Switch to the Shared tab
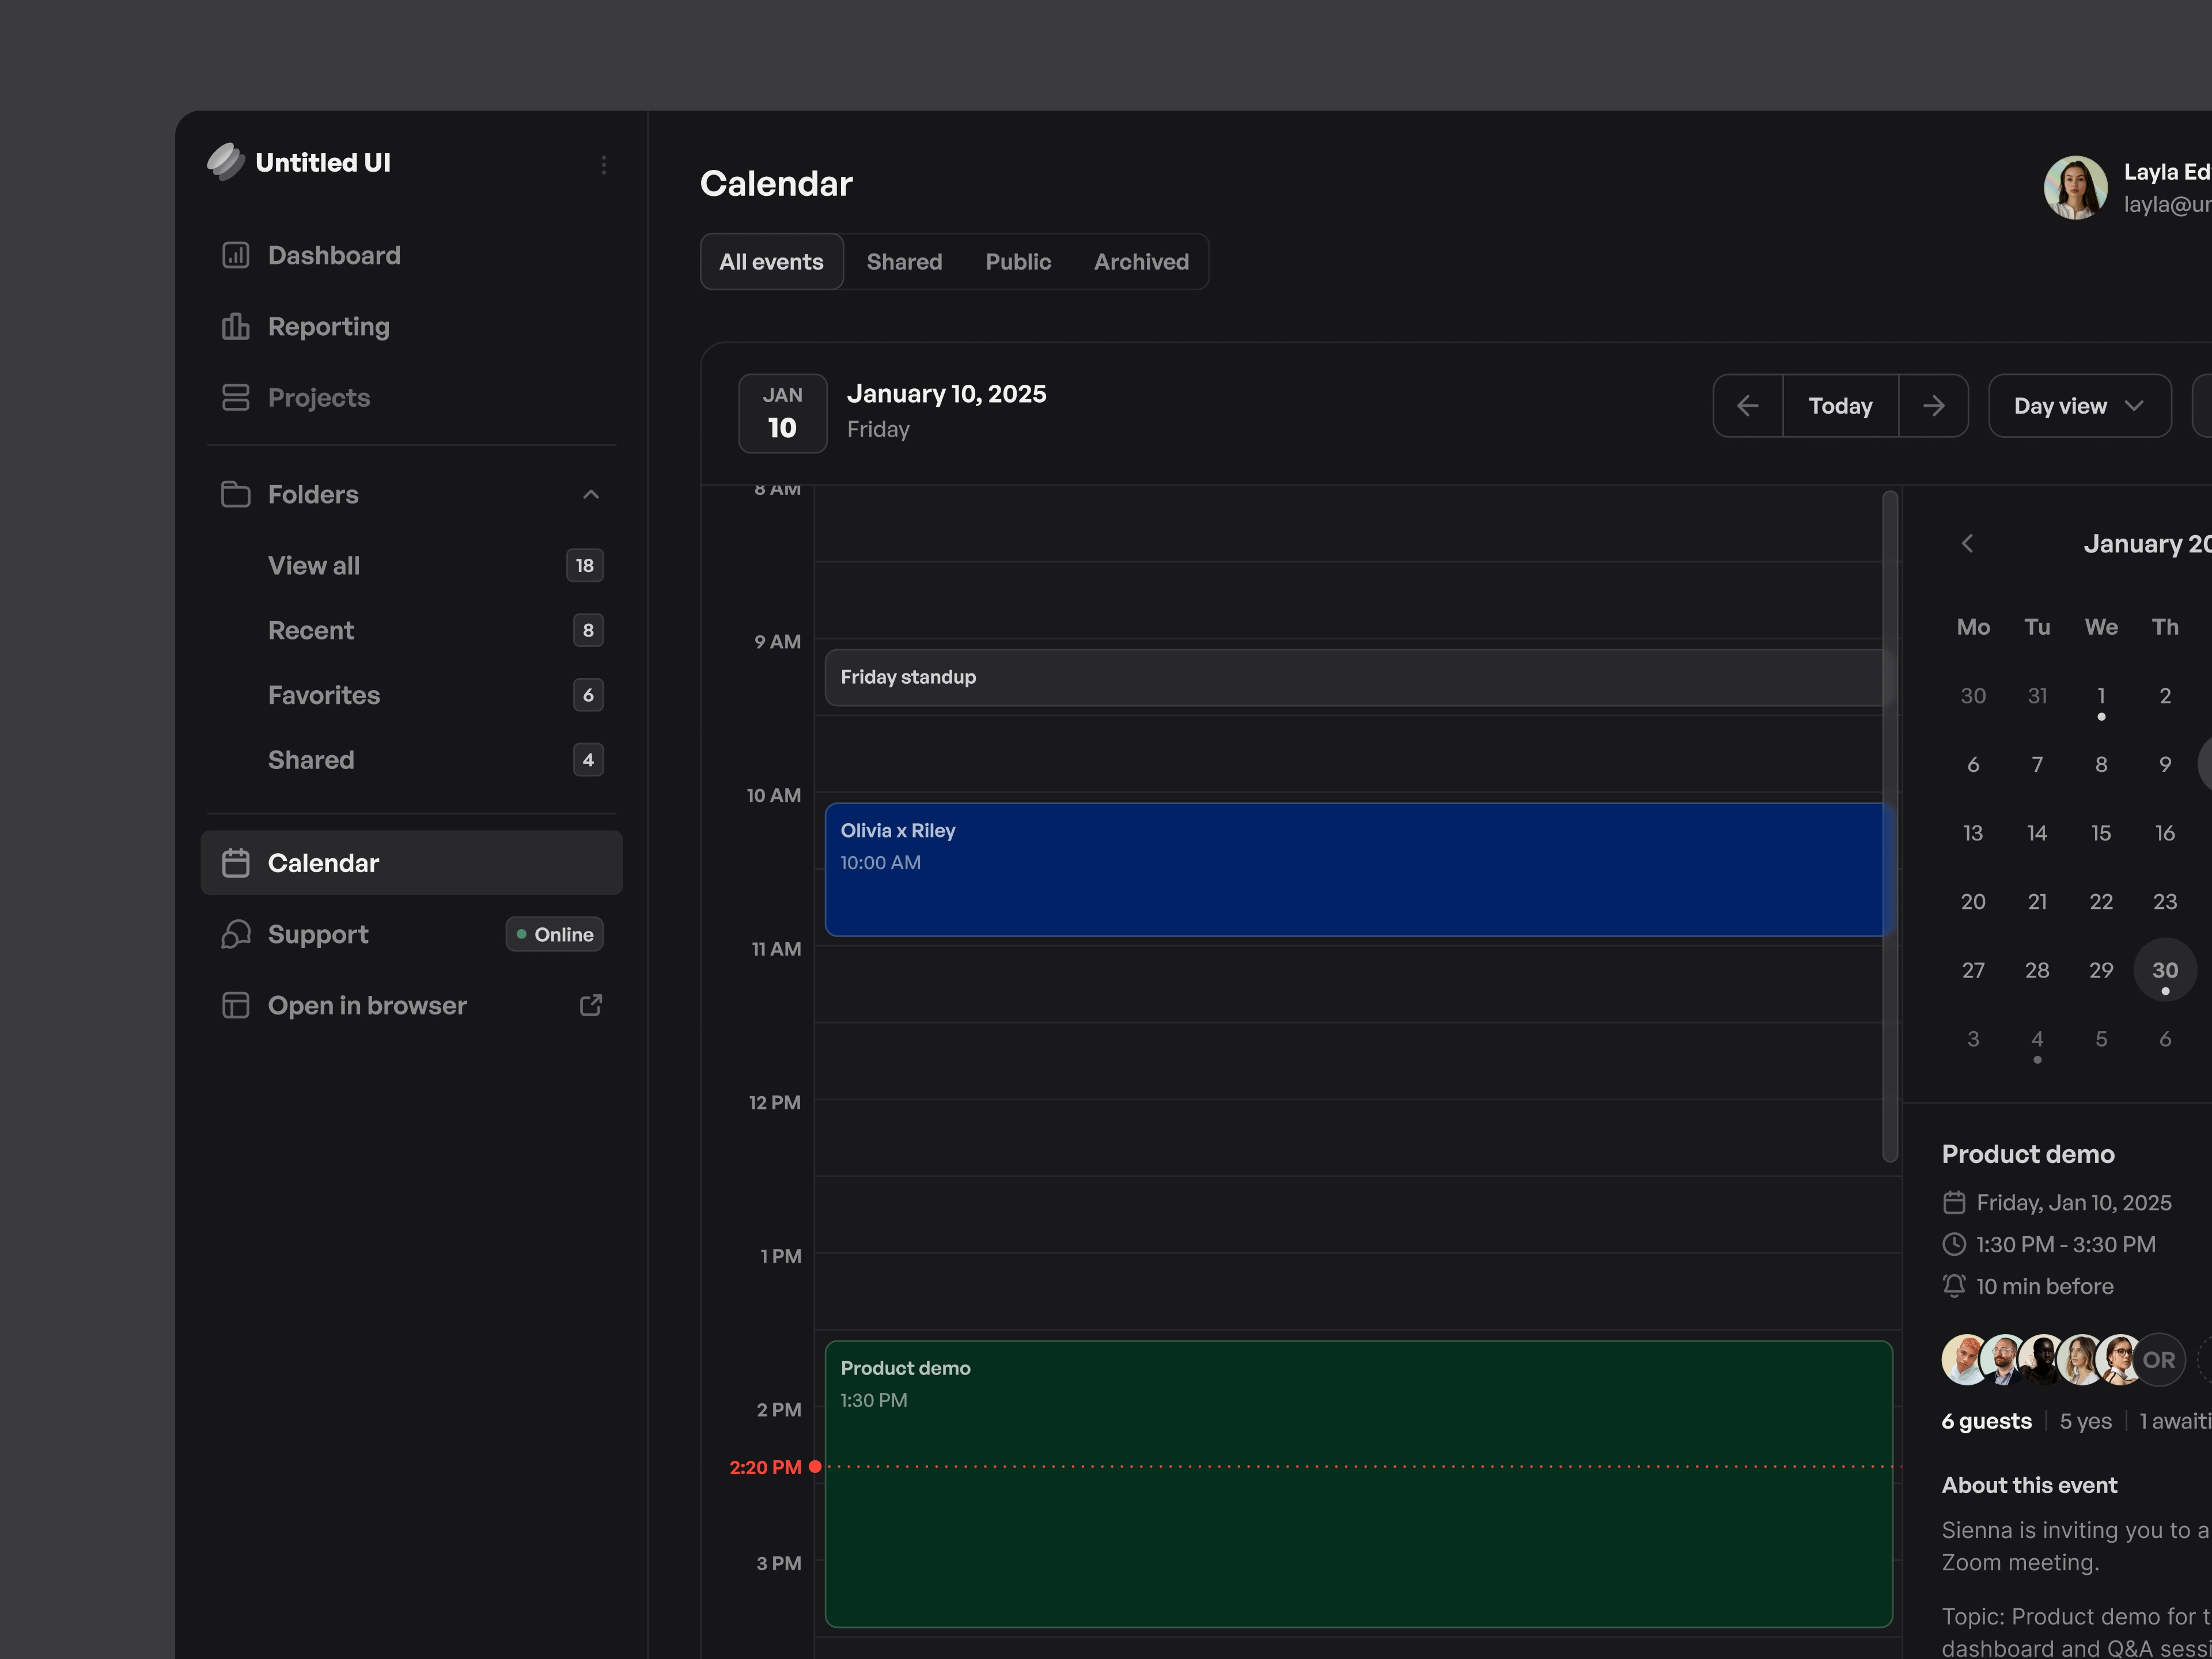2212x1659 pixels. click(904, 262)
